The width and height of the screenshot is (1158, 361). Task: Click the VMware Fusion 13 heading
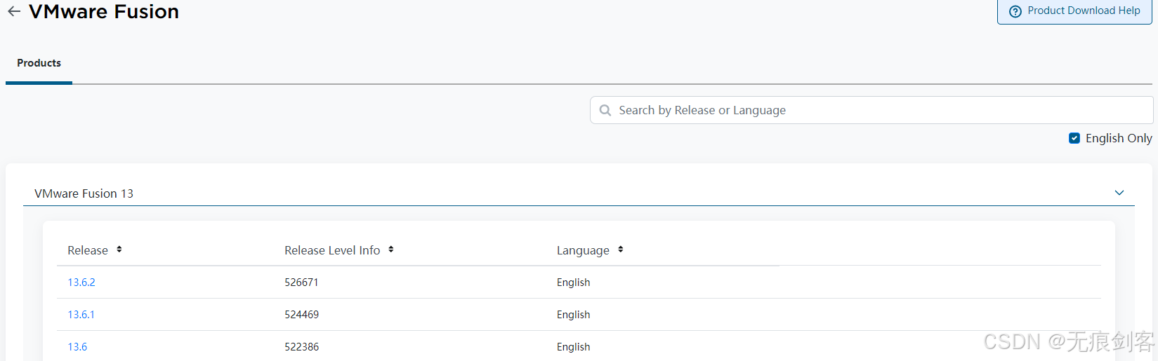[x=84, y=193]
